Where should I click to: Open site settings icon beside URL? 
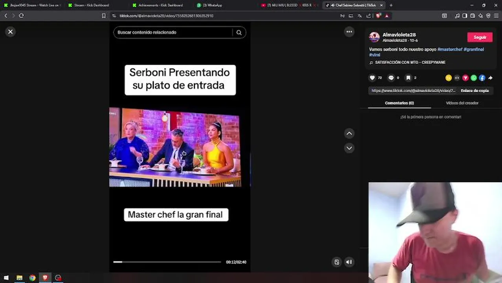(114, 16)
